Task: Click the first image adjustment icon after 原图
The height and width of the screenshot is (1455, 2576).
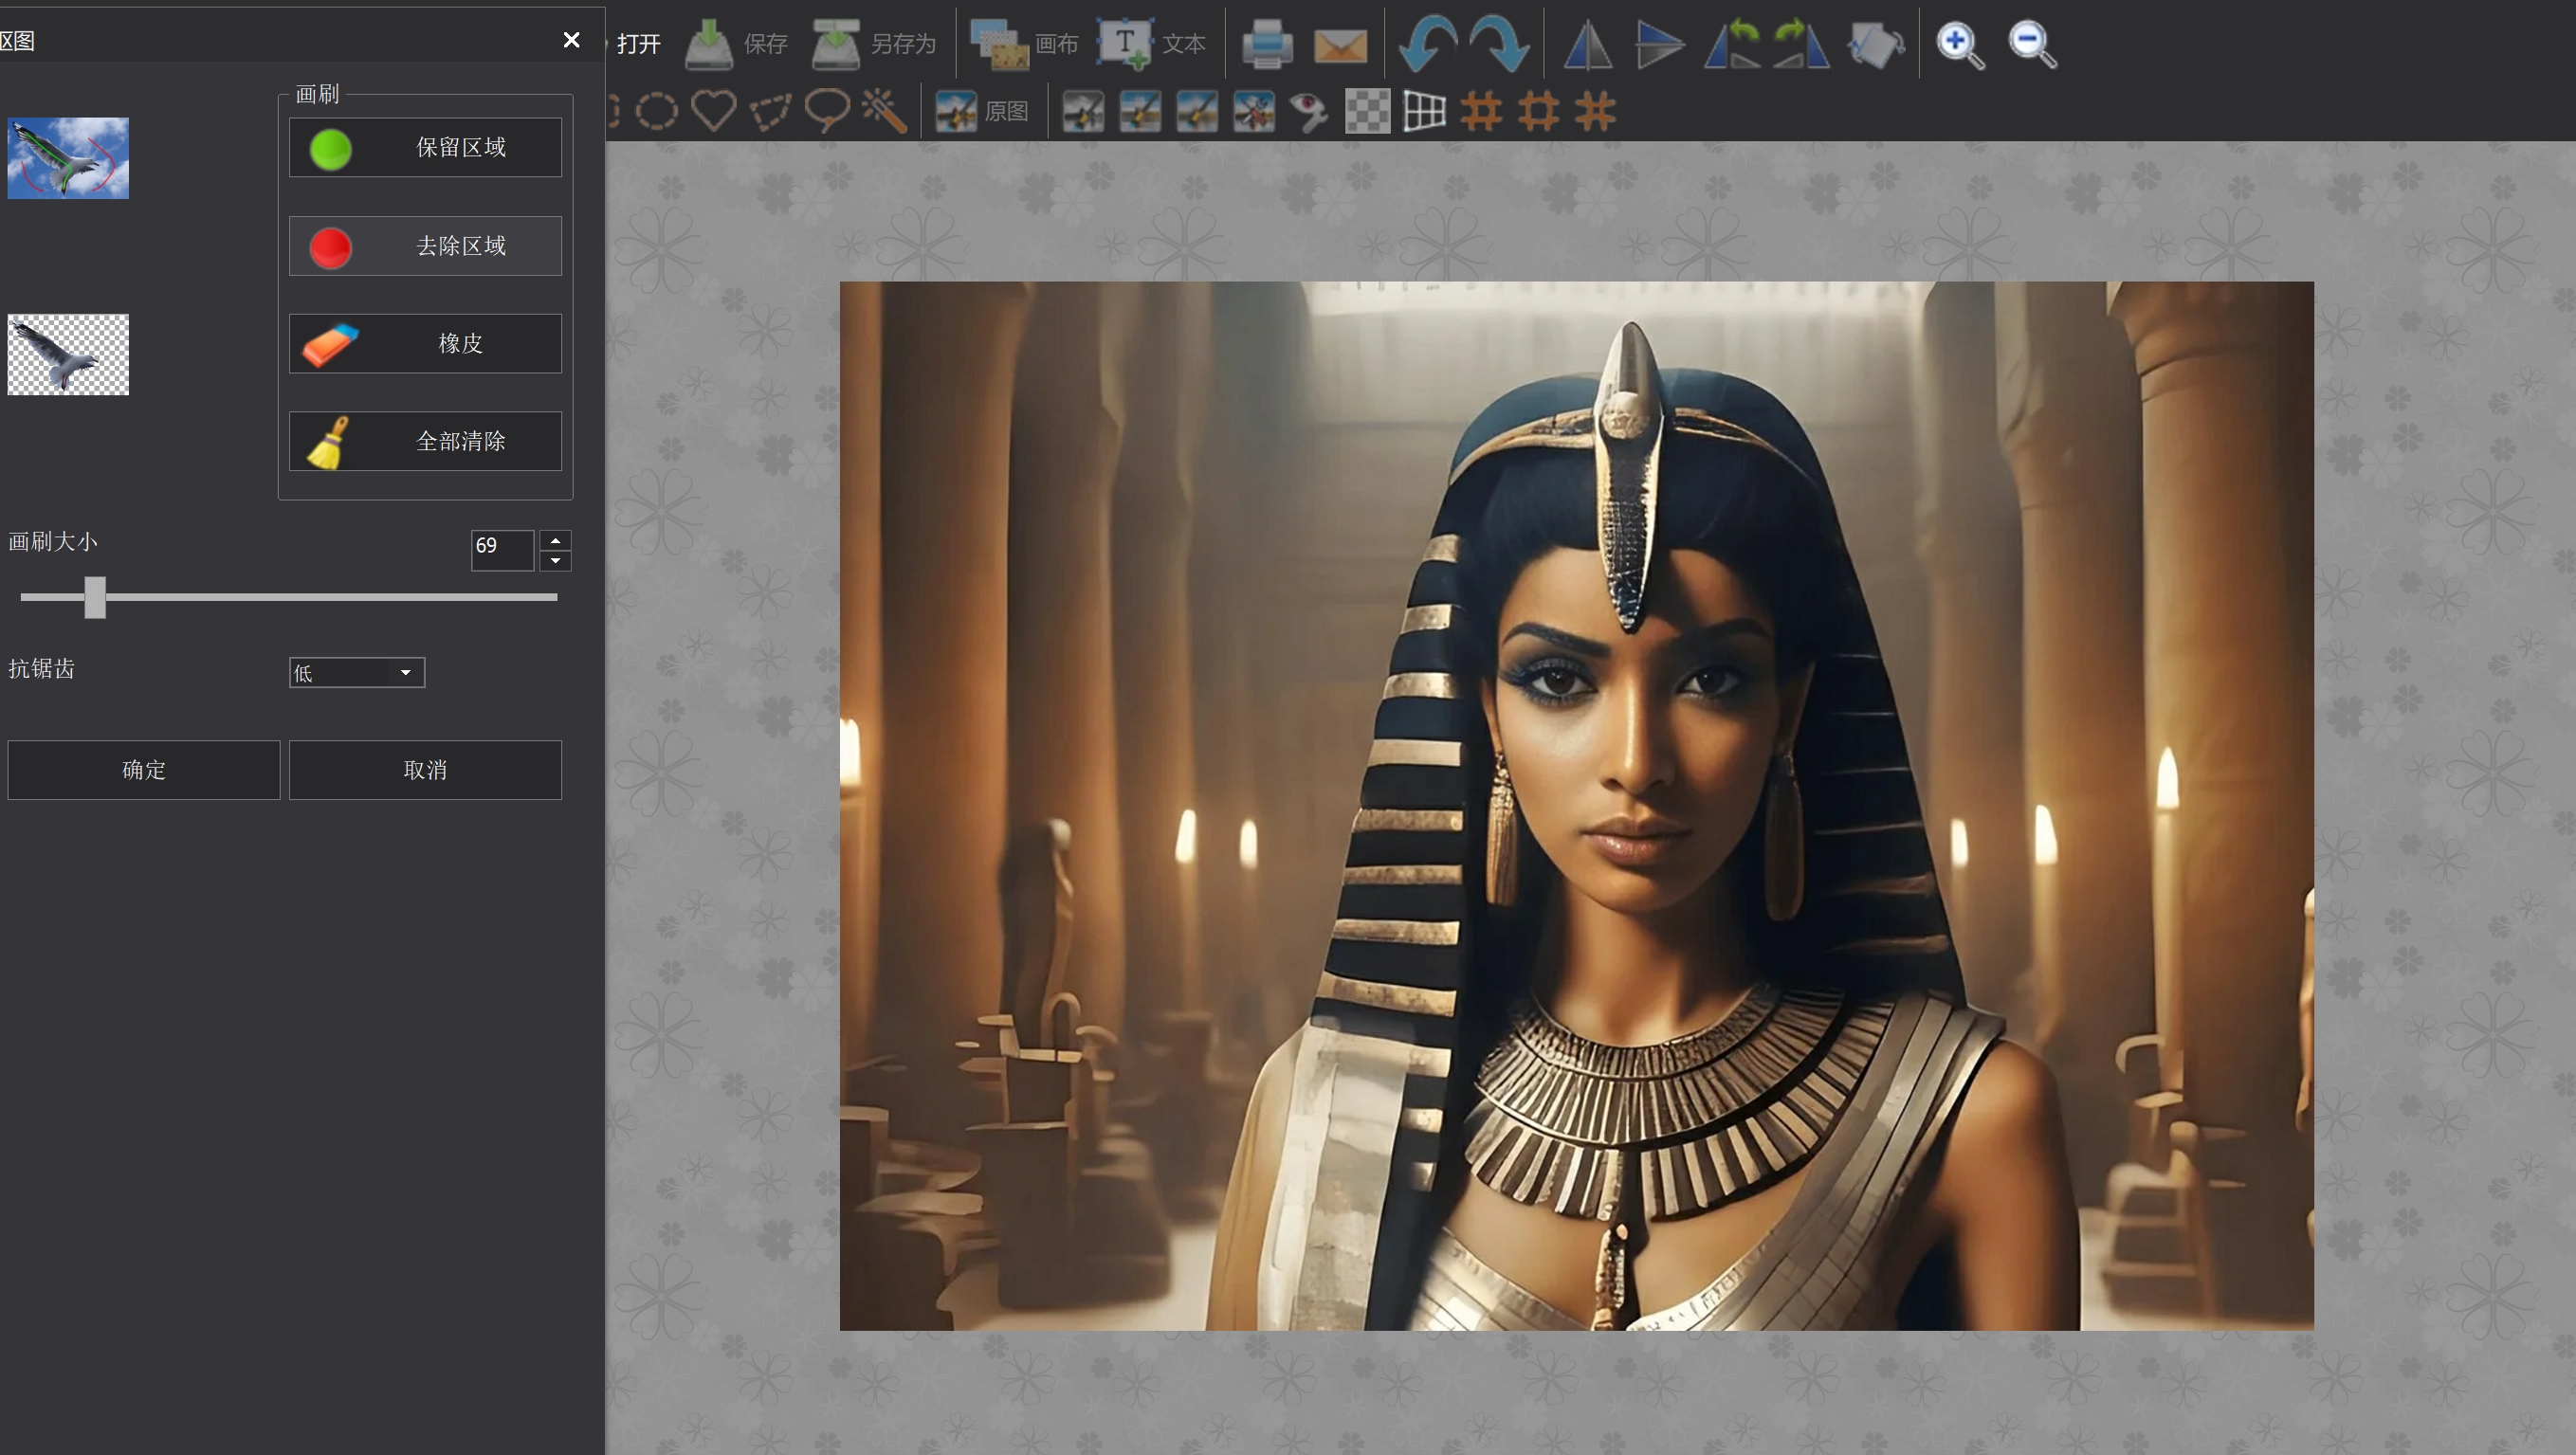Action: 1083,111
